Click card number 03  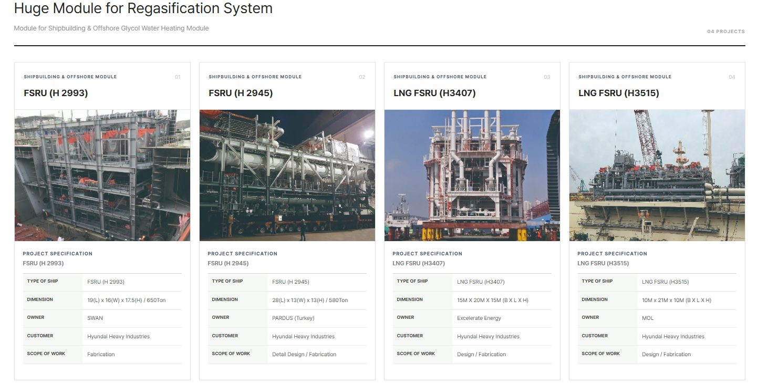pyautogui.click(x=547, y=77)
